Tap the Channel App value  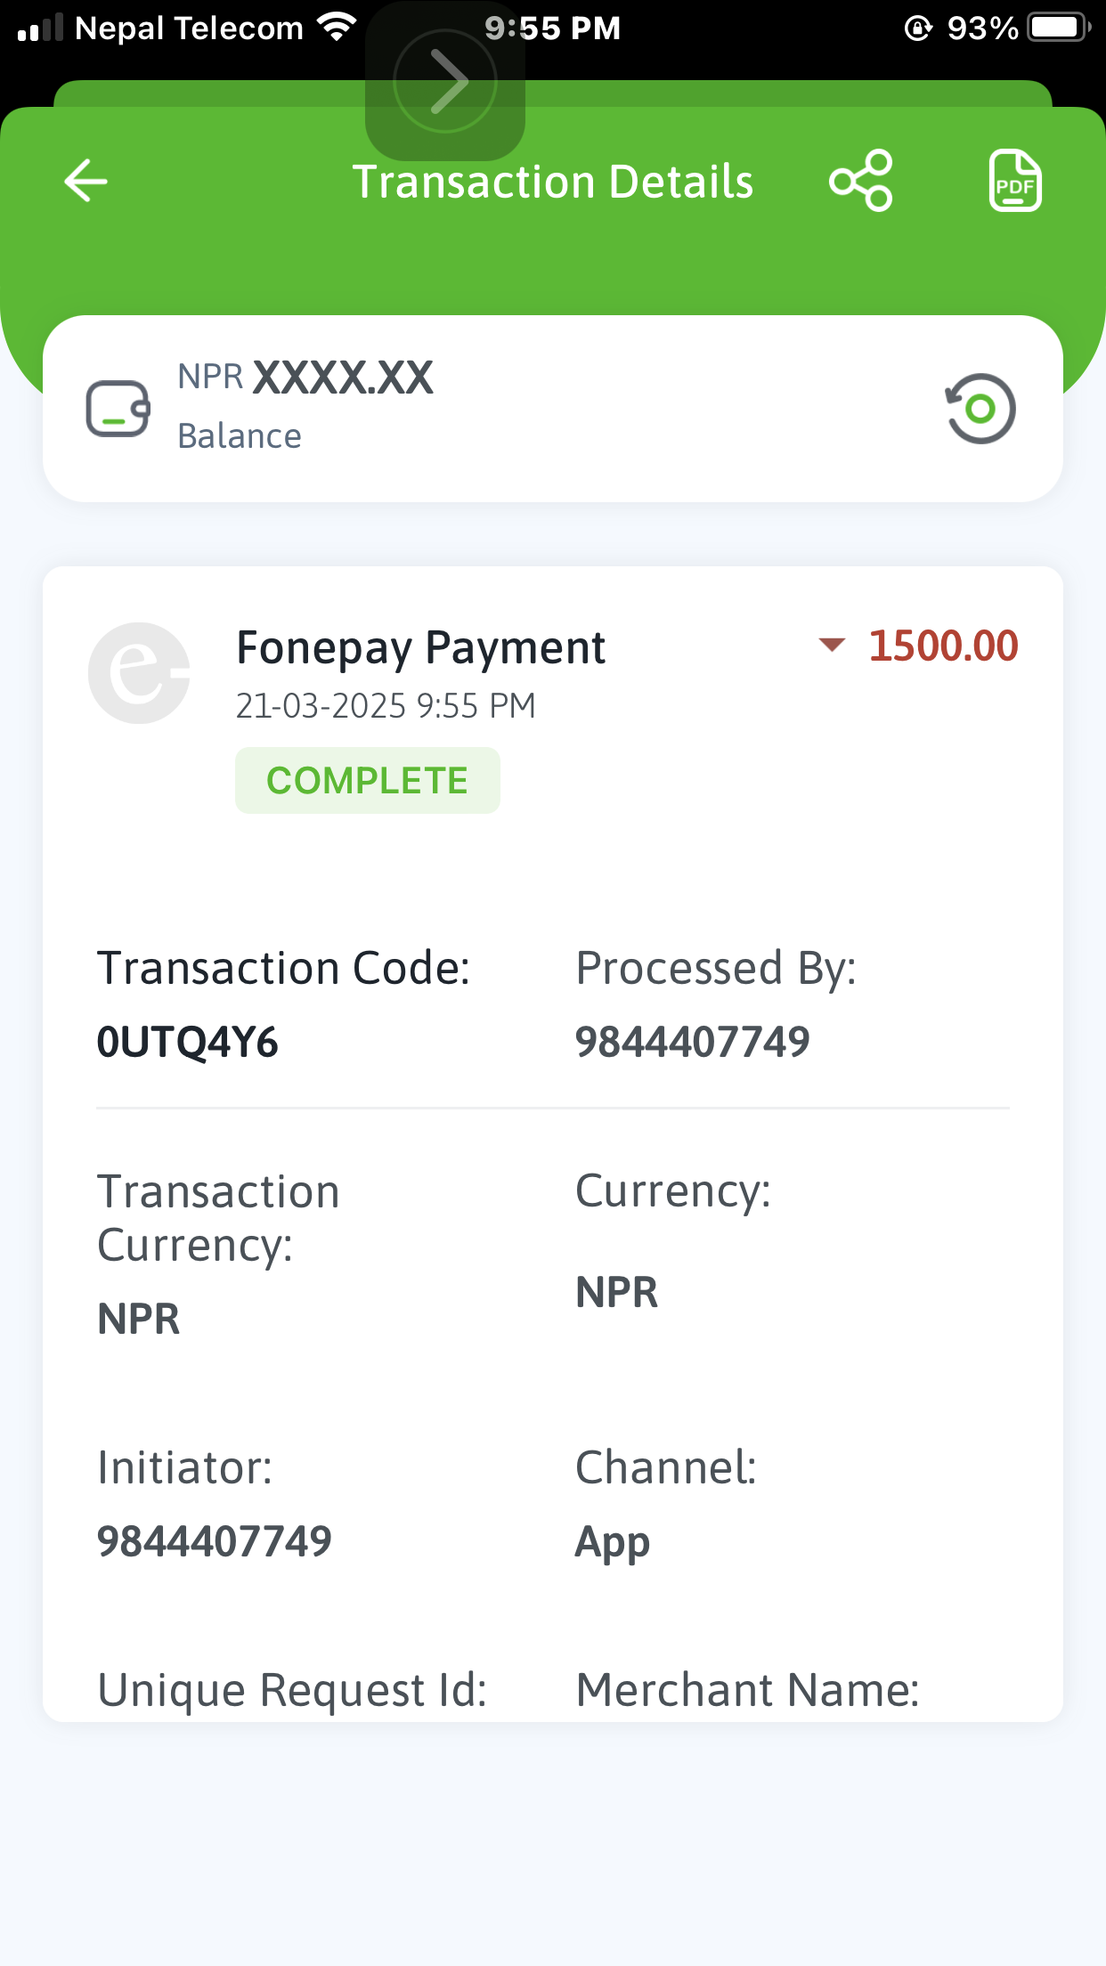pyautogui.click(x=613, y=1543)
